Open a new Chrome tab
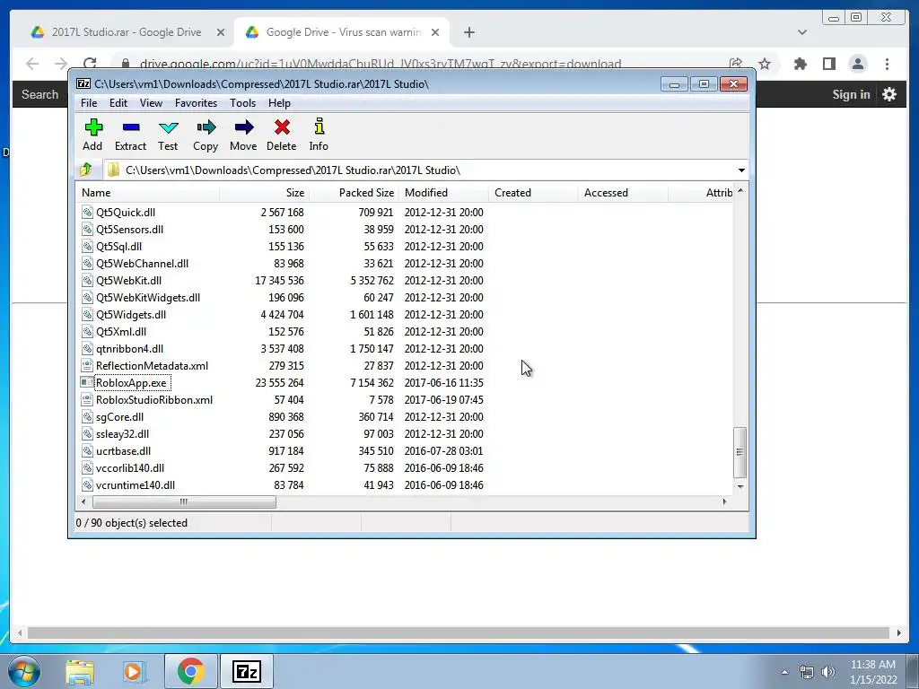The width and height of the screenshot is (919, 689). click(468, 32)
